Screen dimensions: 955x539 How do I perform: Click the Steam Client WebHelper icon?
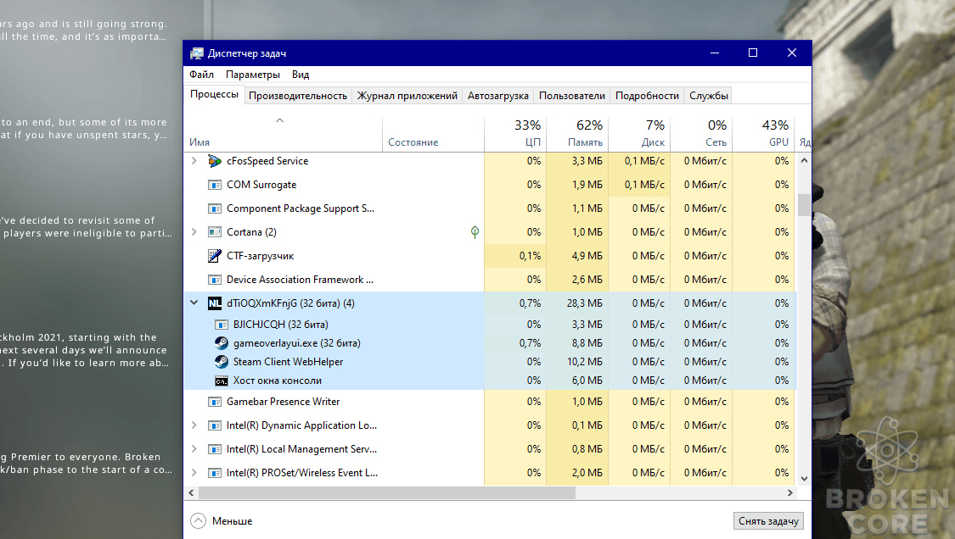221,362
